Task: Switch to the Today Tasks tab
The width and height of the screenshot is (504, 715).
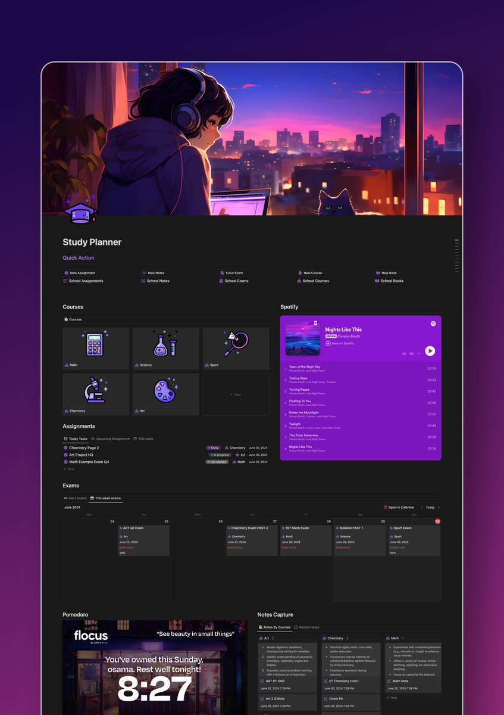Action: [76, 439]
